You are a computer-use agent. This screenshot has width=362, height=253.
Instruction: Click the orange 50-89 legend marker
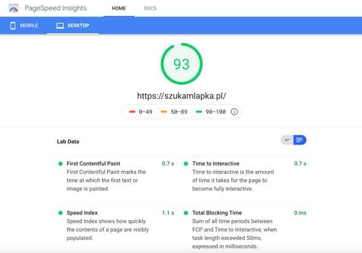coord(164,111)
